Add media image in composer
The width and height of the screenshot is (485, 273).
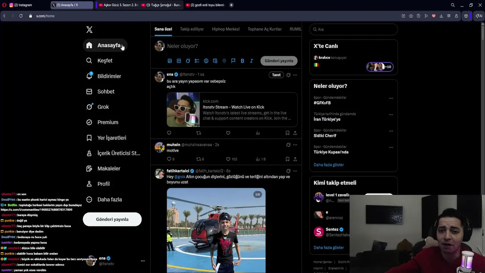tap(170, 61)
